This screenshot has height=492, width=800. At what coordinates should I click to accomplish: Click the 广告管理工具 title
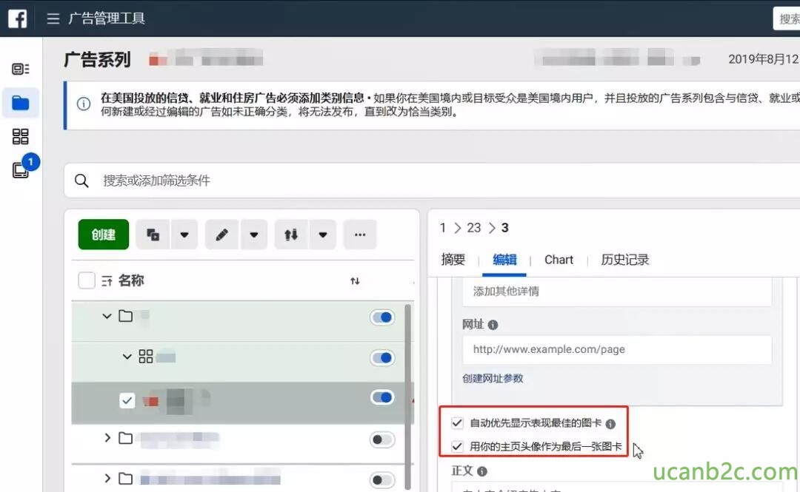[x=107, y=18]
